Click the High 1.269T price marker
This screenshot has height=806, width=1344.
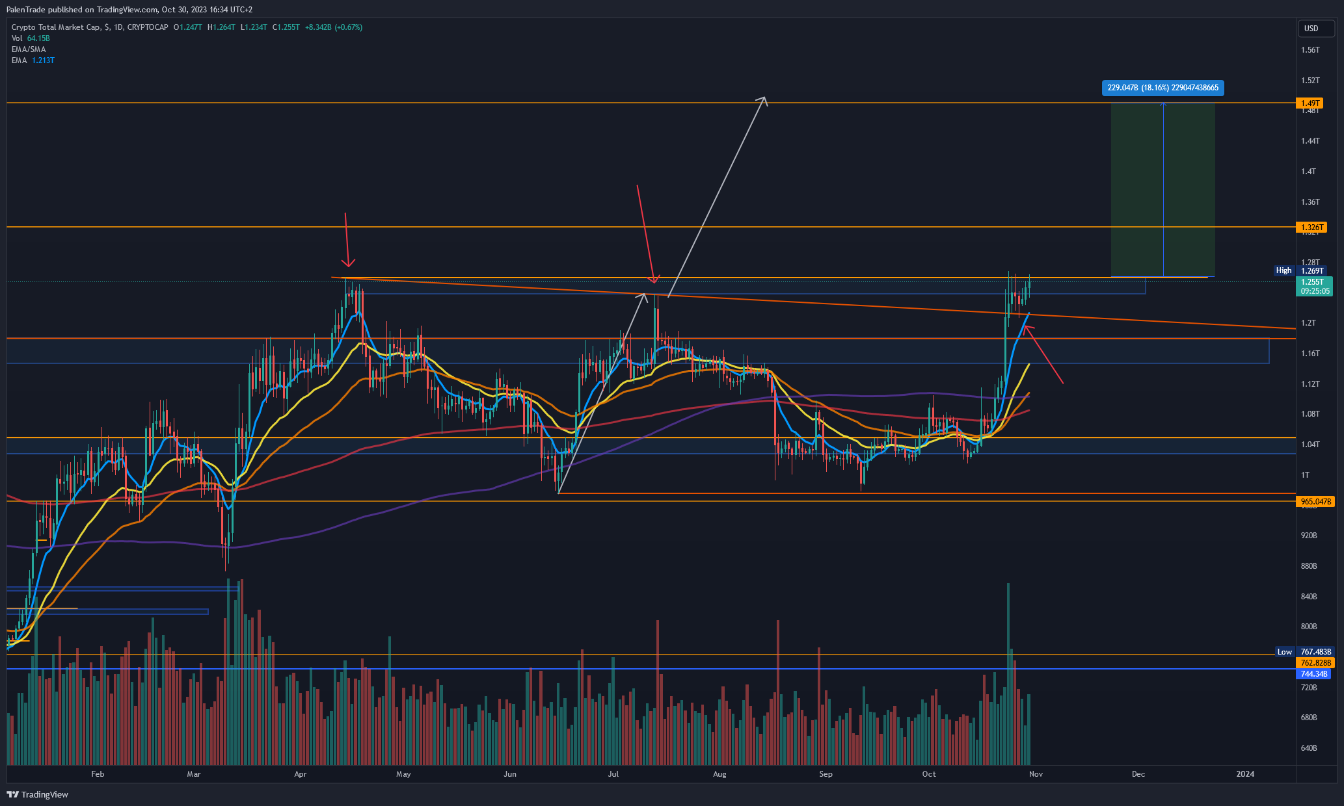1300,270
